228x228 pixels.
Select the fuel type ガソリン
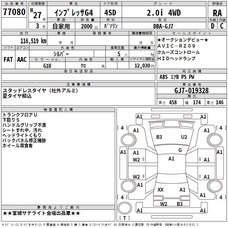tap(111, 26)
